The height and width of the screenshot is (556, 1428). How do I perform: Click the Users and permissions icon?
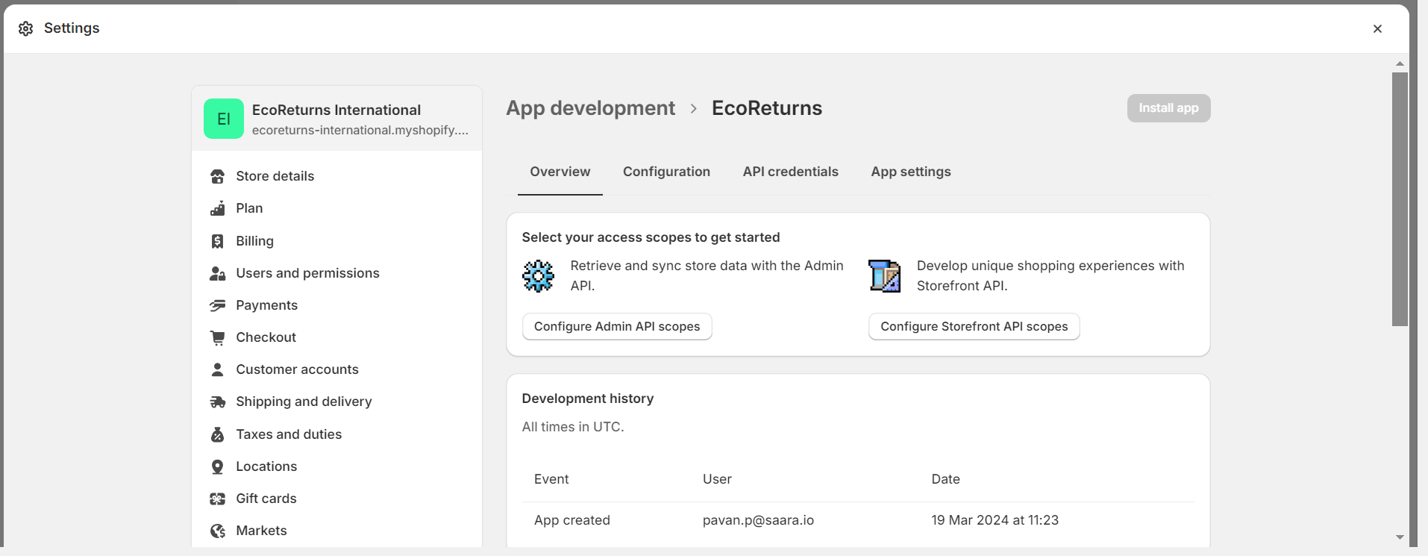[218, 273]
